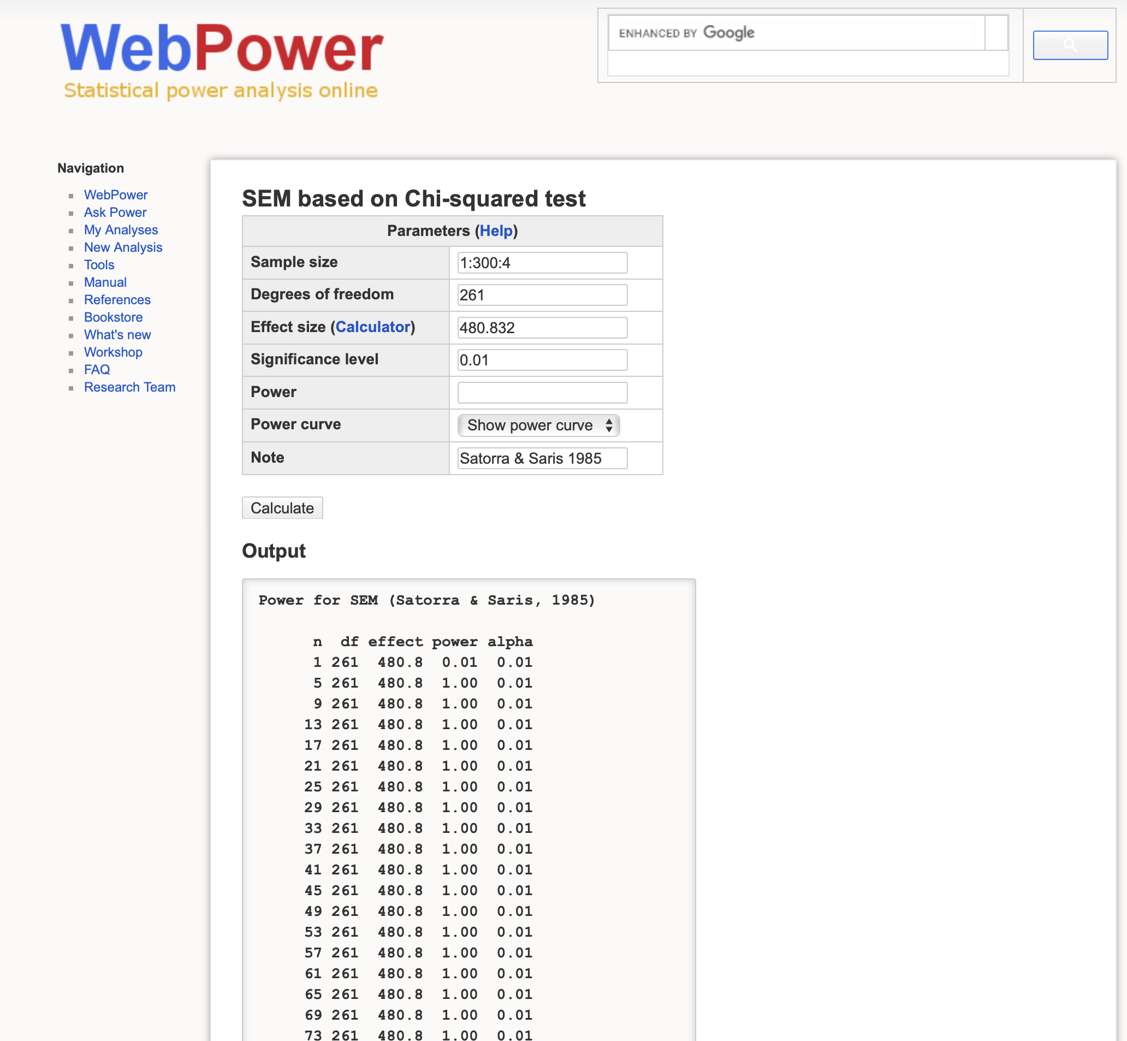The width and height of the screenshot is (1127, 1041).
Task: Open My Analyses in navigation
Action: pyautogui.click(x=121, y=230)
